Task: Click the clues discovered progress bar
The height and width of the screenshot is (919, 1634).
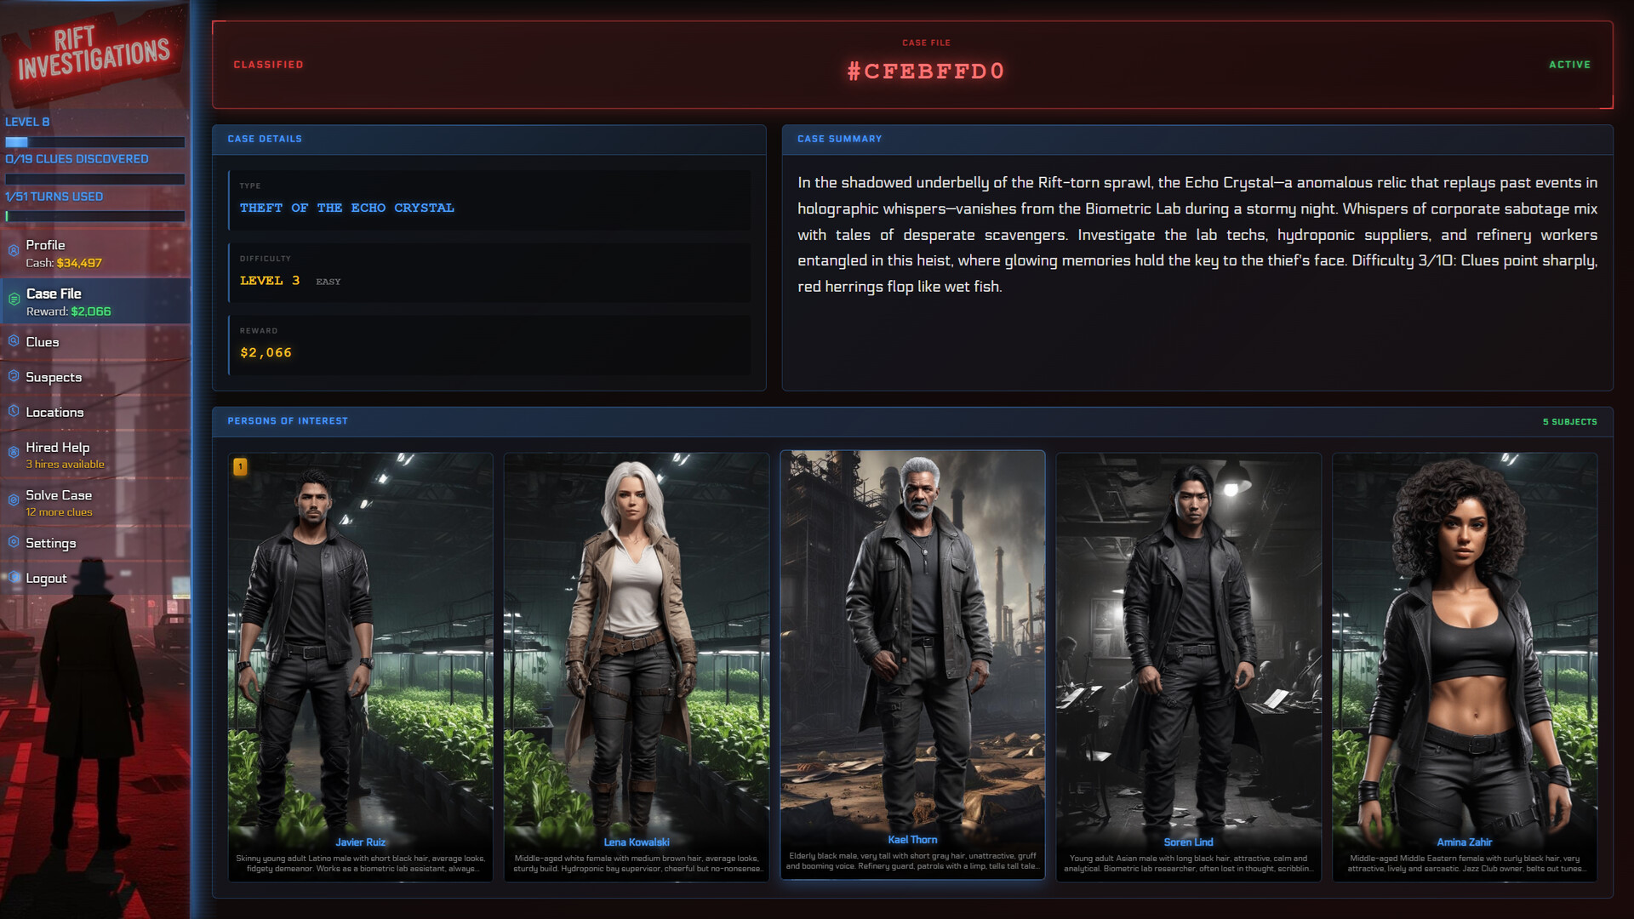Action: coord(94,179)
